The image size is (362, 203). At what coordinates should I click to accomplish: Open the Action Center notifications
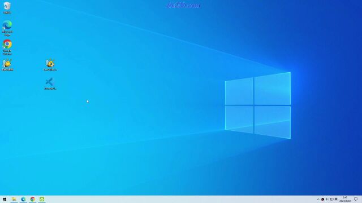(x=356, y=199)
